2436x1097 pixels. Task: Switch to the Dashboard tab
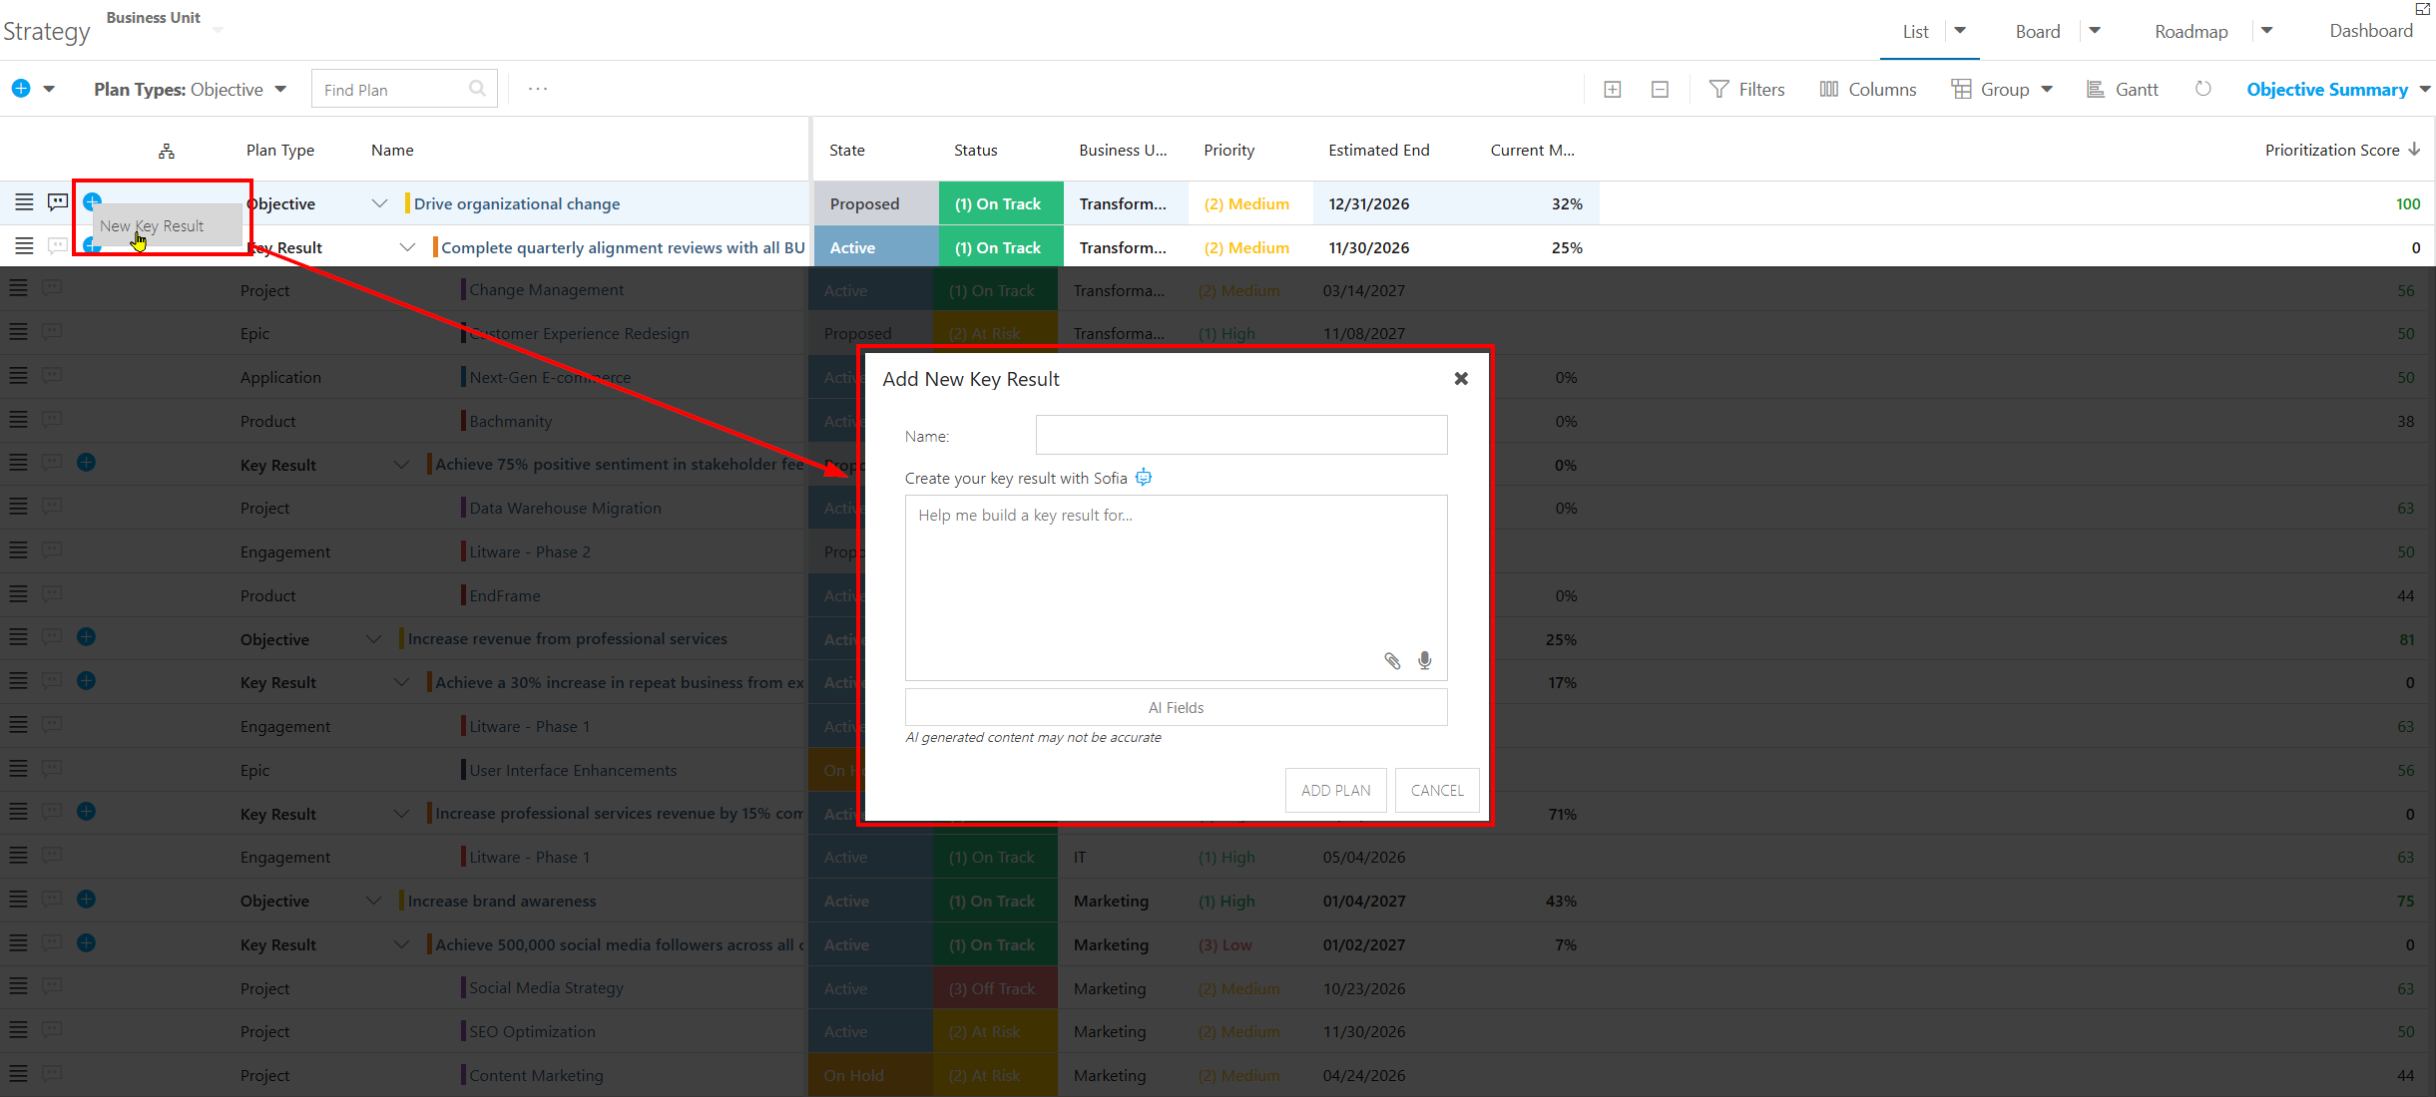(x=2371, y=31)
